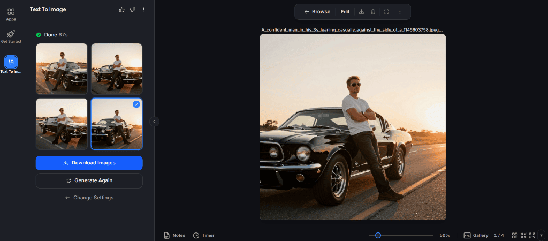The width and height of the screenshot is (548, 241).
Task: Open the Timer in bottom bar
Action: [x=204, y=235]
